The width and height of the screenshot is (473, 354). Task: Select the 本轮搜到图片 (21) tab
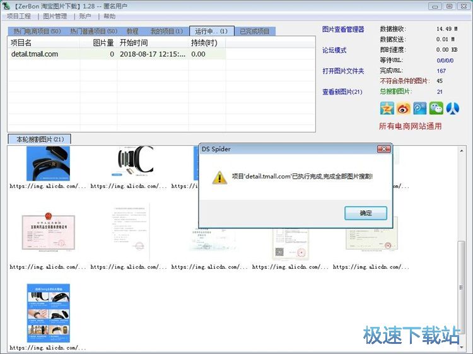point(40,139)
